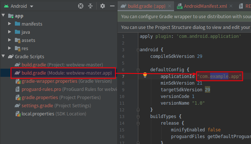
Task: Fold the release block at line 14
Action: [x=138, y=124]
